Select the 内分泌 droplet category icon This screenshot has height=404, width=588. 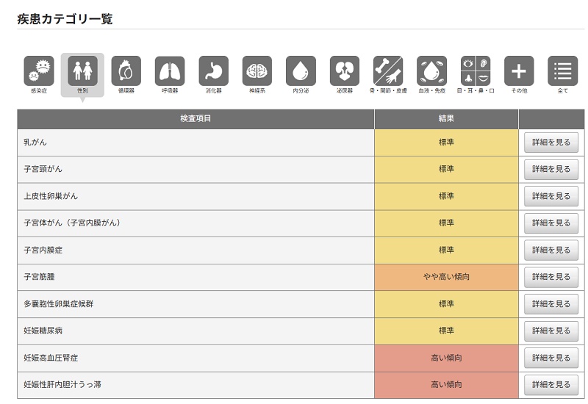coord(301,71)
